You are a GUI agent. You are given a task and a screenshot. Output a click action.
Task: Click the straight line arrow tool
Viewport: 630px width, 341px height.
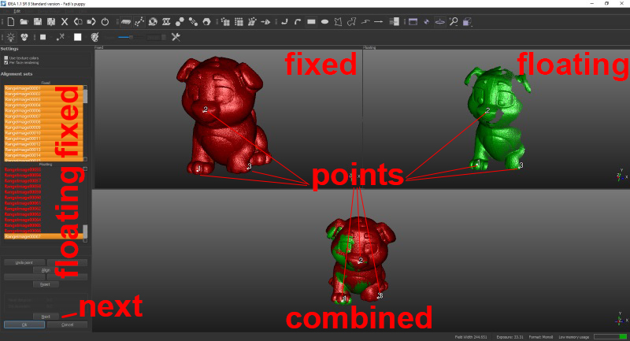coord(379,22)
